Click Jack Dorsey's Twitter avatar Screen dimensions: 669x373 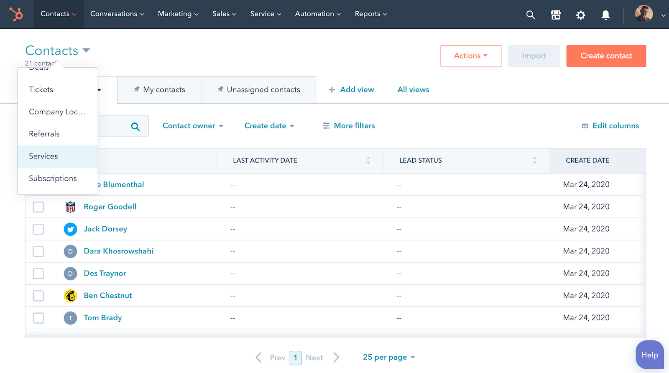[70, 229]
